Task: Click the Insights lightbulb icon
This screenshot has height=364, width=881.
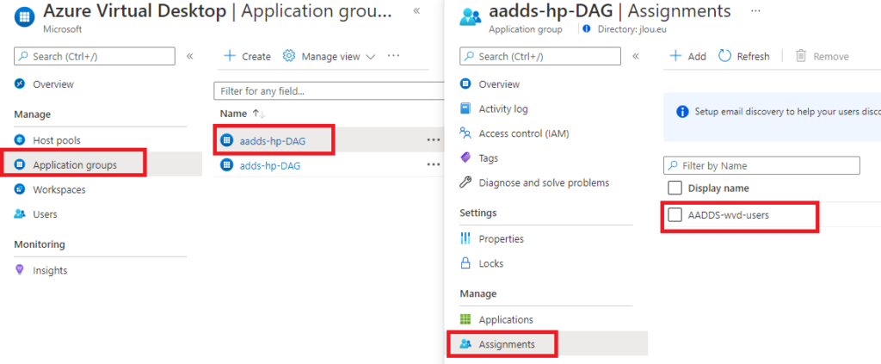Action: pyautogui.click(x=21, y=270)
